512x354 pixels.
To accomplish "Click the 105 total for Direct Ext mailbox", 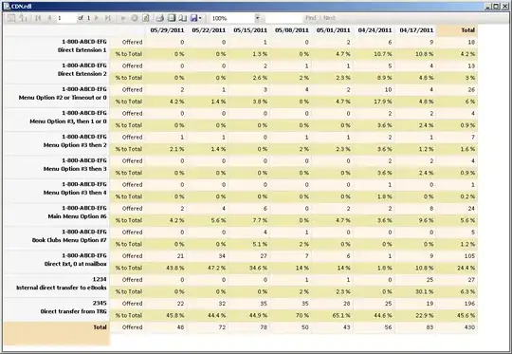I will (469, 256).
